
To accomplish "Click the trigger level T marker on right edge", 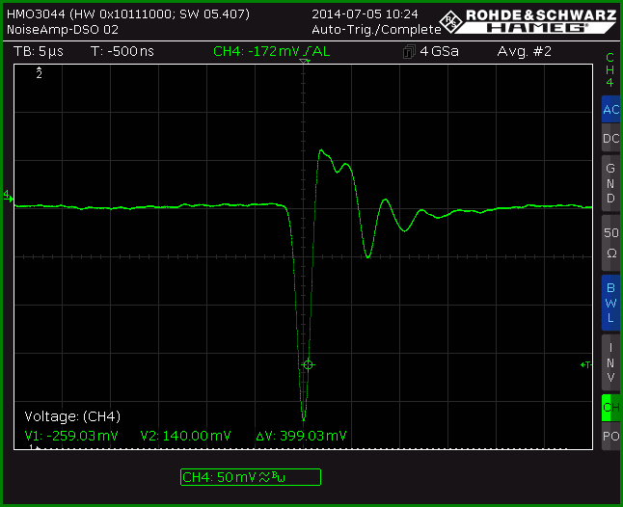I will [586, 364].
